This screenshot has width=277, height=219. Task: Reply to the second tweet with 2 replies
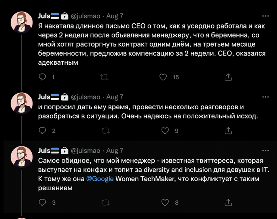(x=43, y=131)
